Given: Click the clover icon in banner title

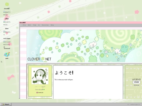Looking at the screenshot, I should 43,59.
